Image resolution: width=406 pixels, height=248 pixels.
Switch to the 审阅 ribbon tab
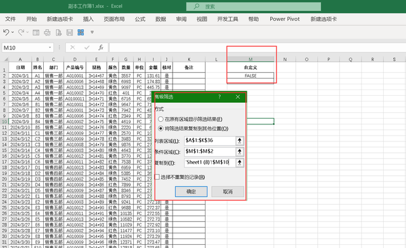[181, 19]
